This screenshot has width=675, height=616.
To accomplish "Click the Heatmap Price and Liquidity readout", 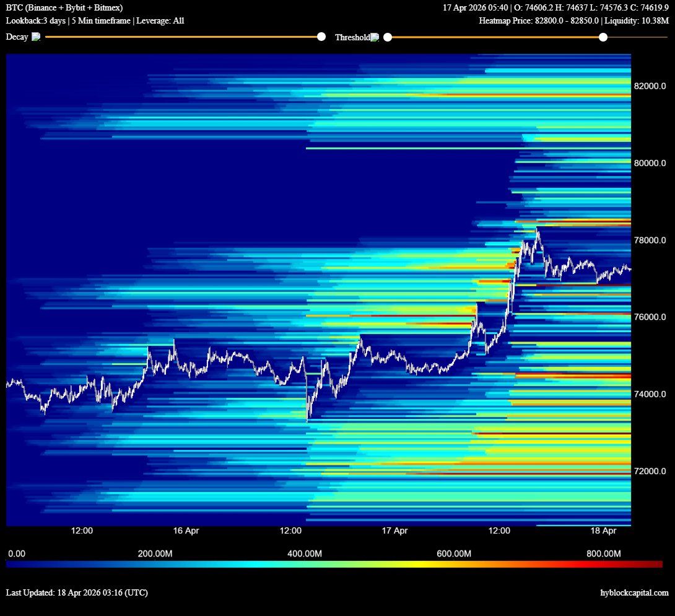I will tap(573, 21).
